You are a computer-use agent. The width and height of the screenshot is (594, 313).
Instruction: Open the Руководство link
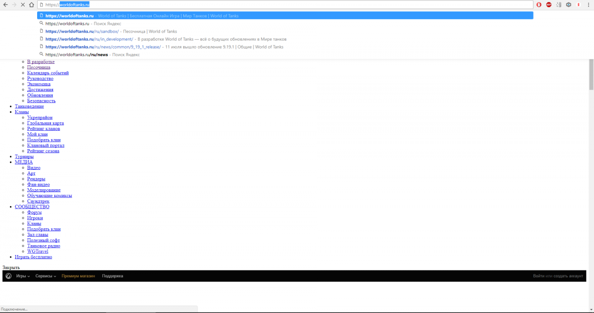(40, 78)
